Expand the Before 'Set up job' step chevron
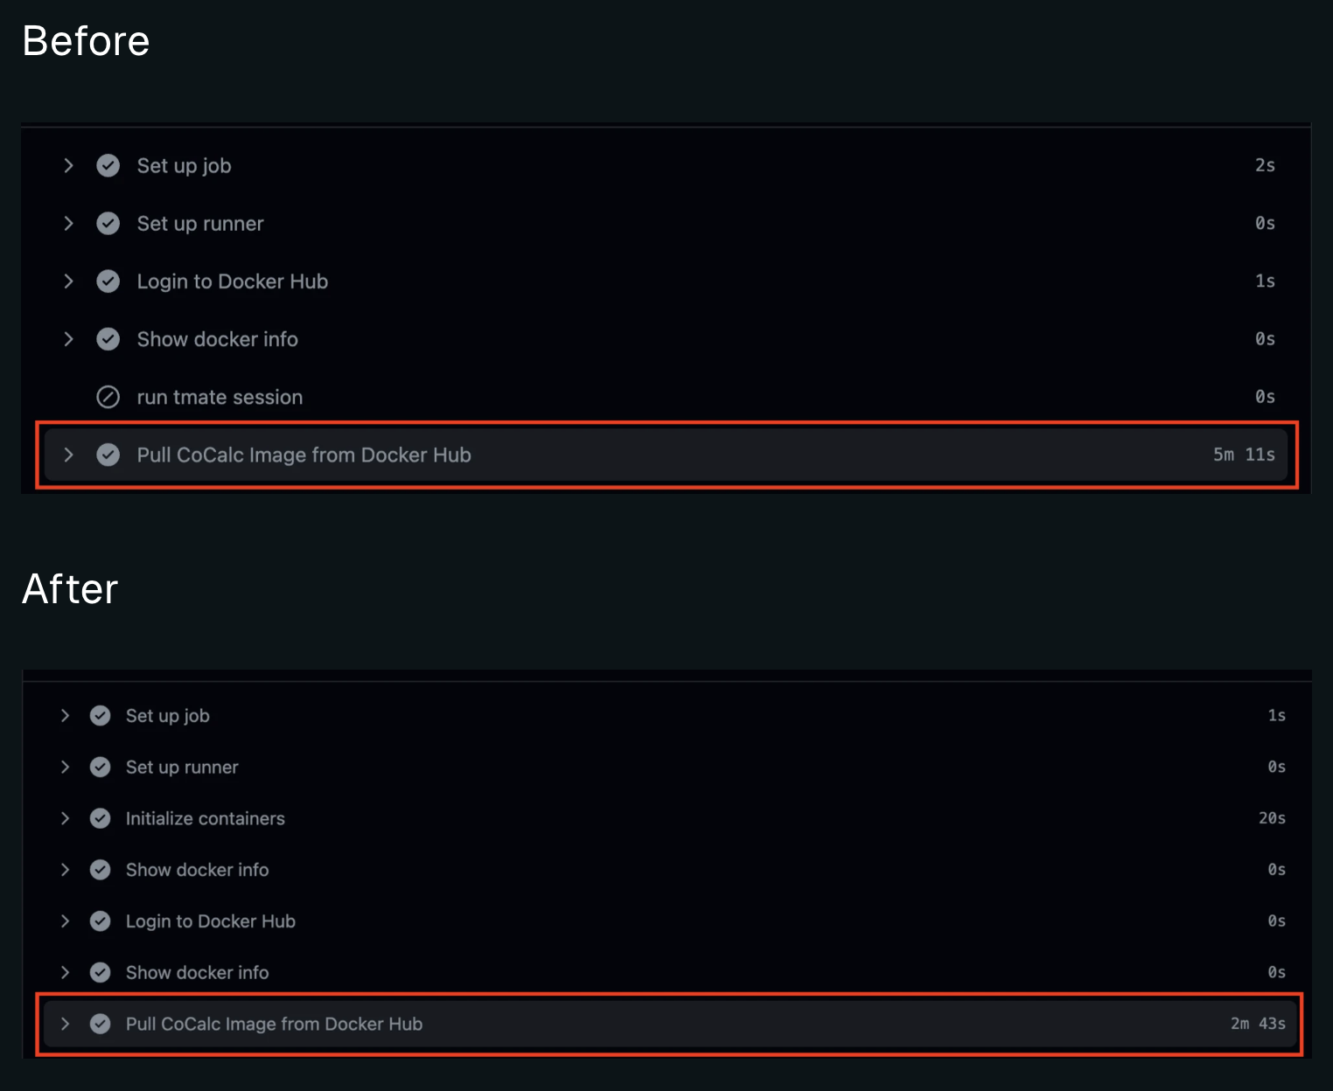This screenshot has height=1091, width=1333. click(69, 165)
